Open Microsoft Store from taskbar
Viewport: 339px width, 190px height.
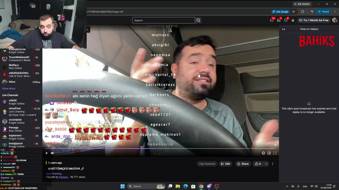193,186
